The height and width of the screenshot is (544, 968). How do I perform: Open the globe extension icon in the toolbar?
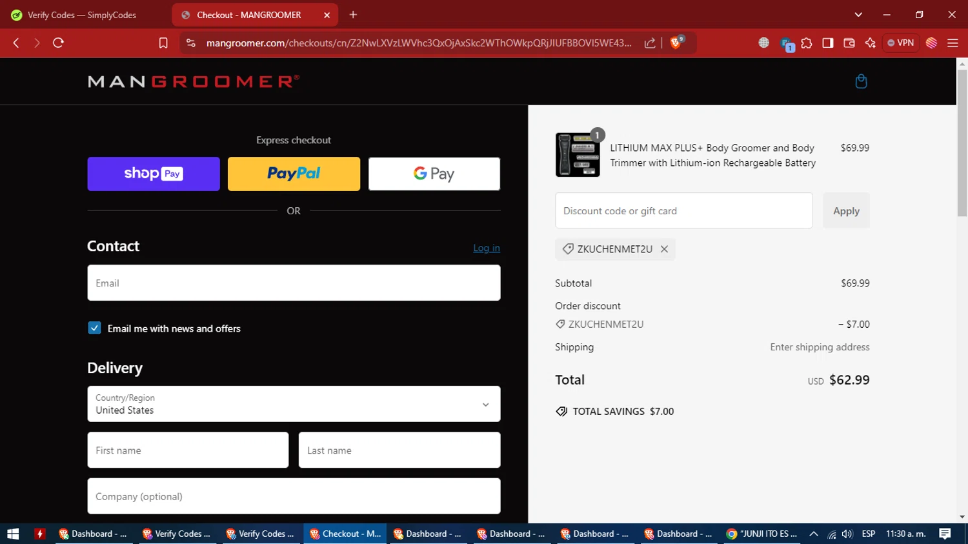tap(764, 43)
